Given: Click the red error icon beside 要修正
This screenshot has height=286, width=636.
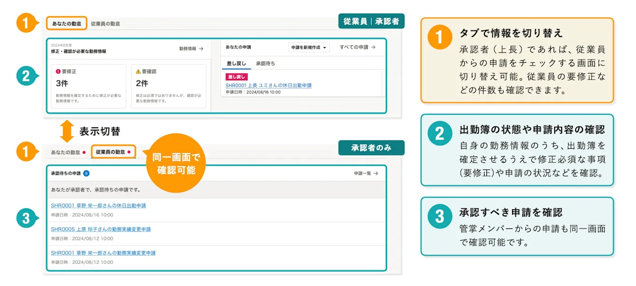Looking at the screenshot, I should [58, 72].
